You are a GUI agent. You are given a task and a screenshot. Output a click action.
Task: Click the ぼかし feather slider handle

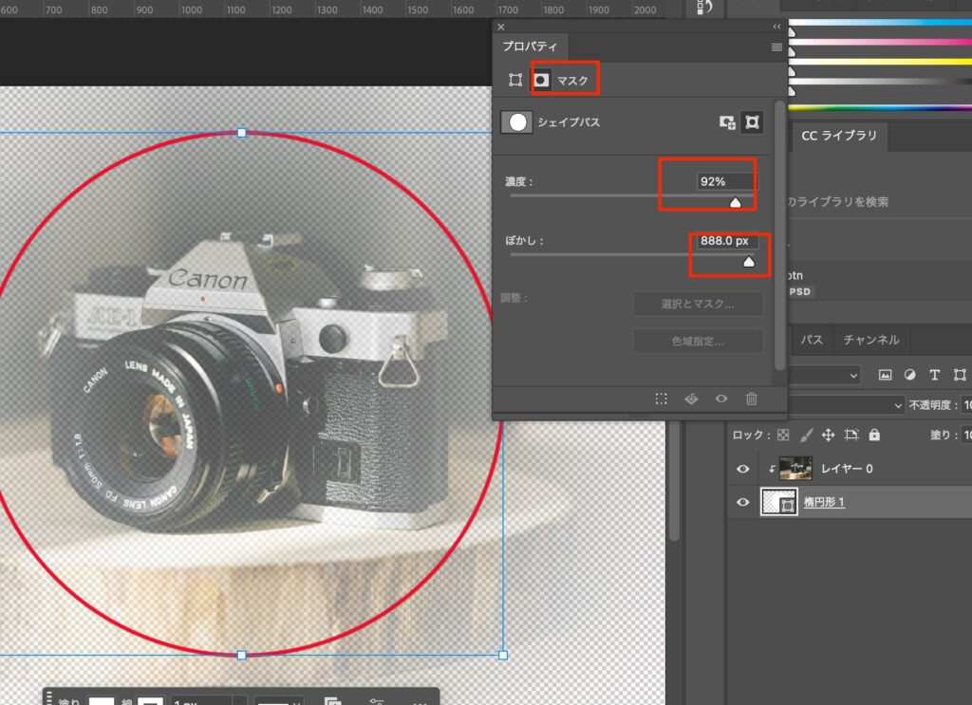coord(749,262)
